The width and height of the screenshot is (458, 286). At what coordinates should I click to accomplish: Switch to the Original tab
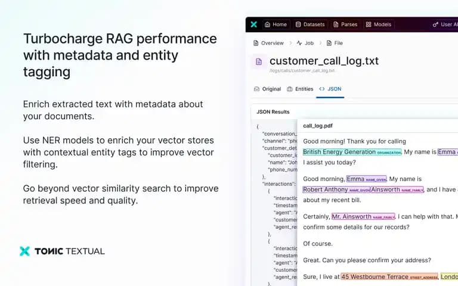click(x=267, y=89)
